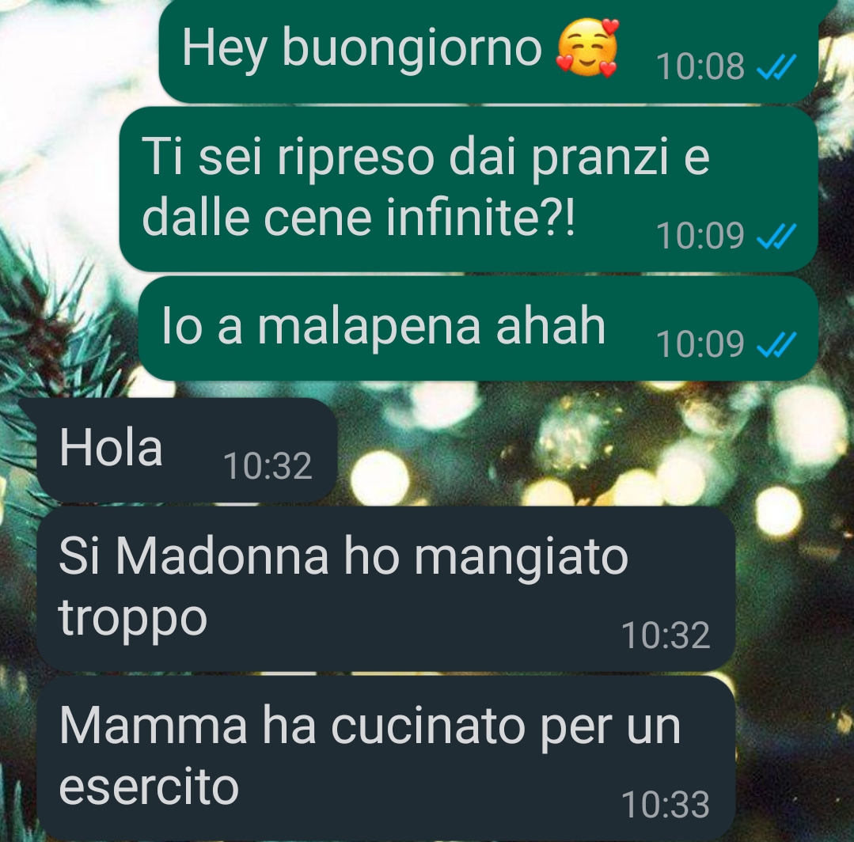Tap the 10:33 timestamp
This screenshot has height=842, width=854.
coord(666,805)
